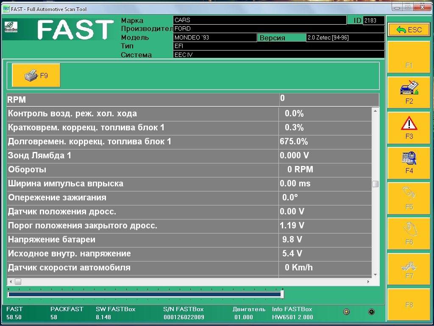Click the 'Версия' 2.0 Zetec field
The height and width of the screenshot is (326, 434).
(x=345, y=38)
